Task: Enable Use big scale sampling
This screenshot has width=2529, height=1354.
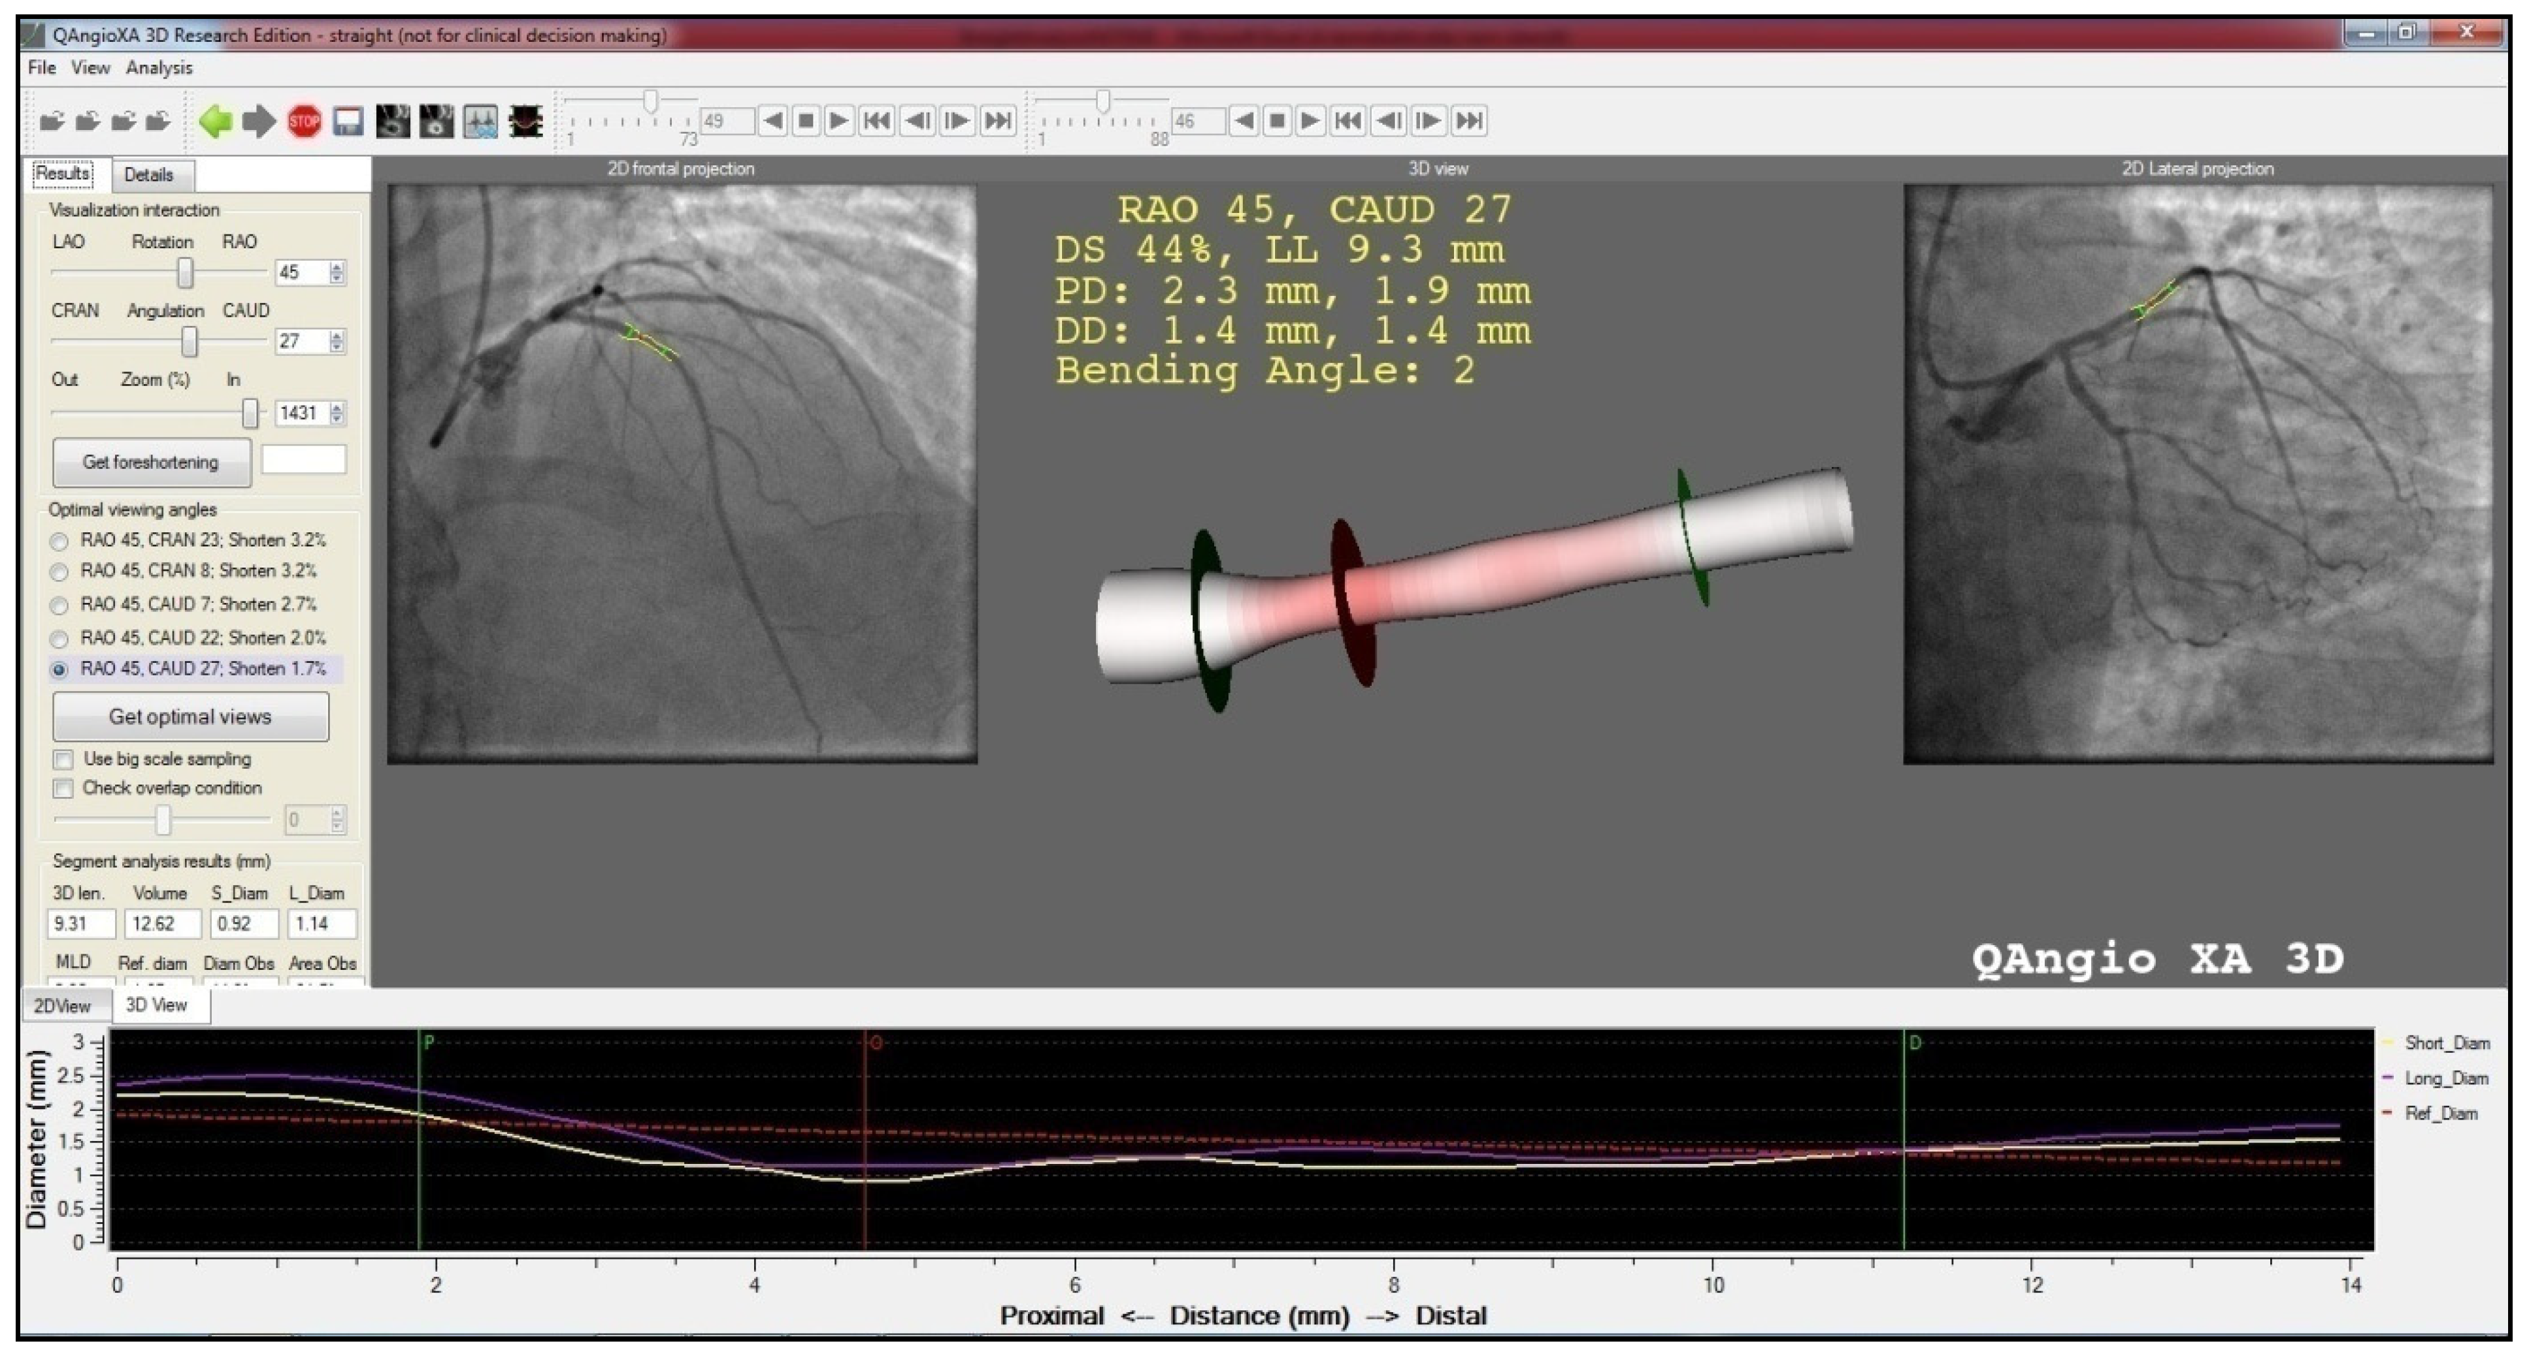Action: (x=64, y=760)
